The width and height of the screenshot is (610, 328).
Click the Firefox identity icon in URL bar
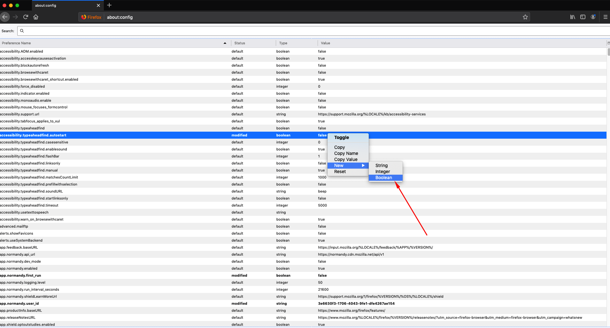91,17
